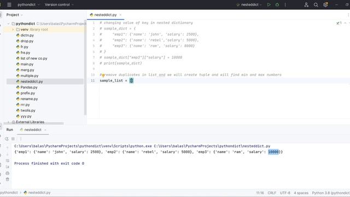Open the Project view dropdown
Image resolution: width=350 pixels, height=197 pixels.
pyautogui.click(x=15, y=15)
